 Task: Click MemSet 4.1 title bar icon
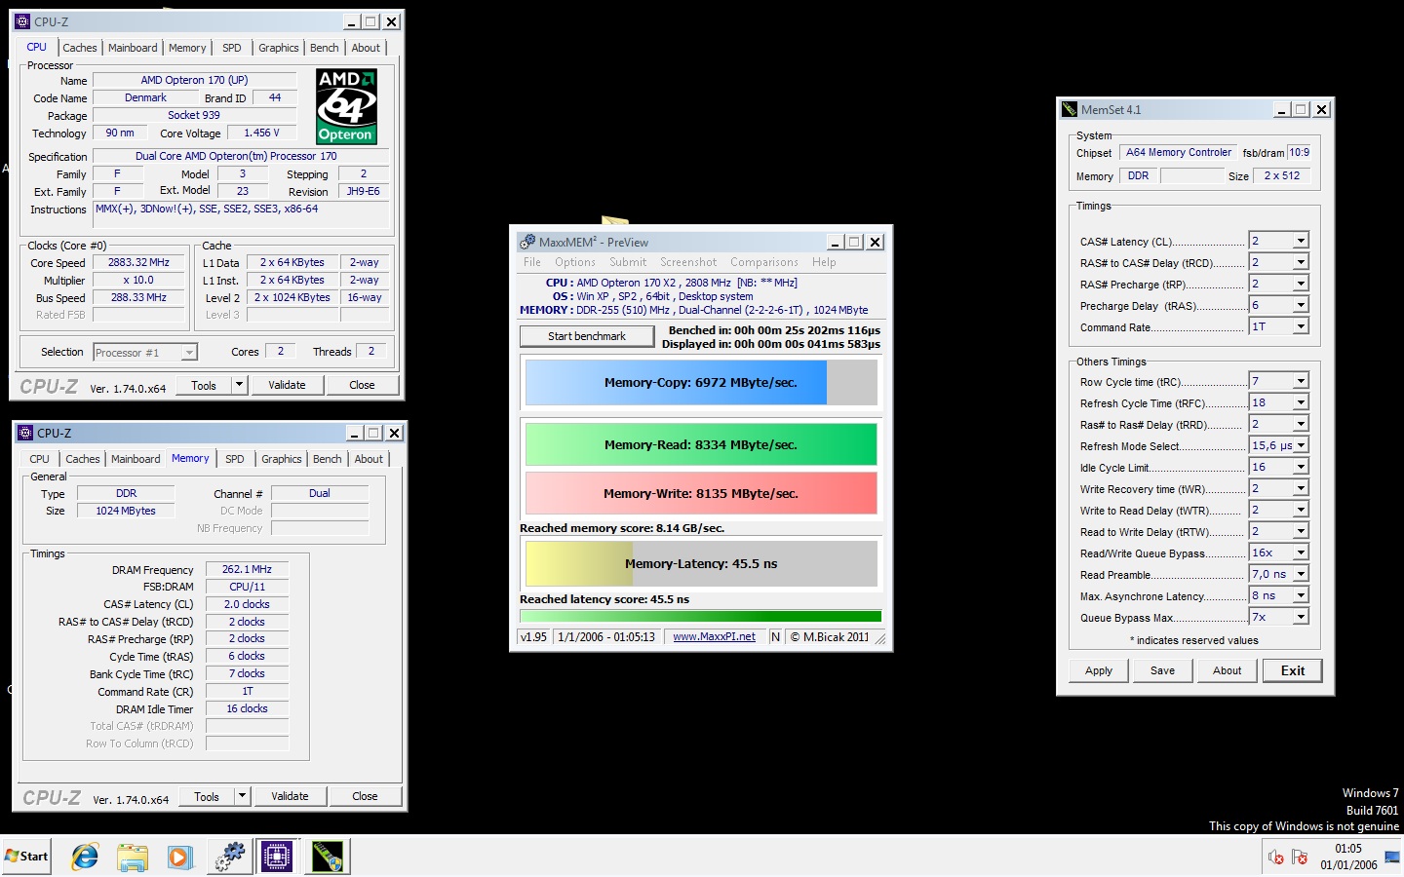tap(1070, 109)
